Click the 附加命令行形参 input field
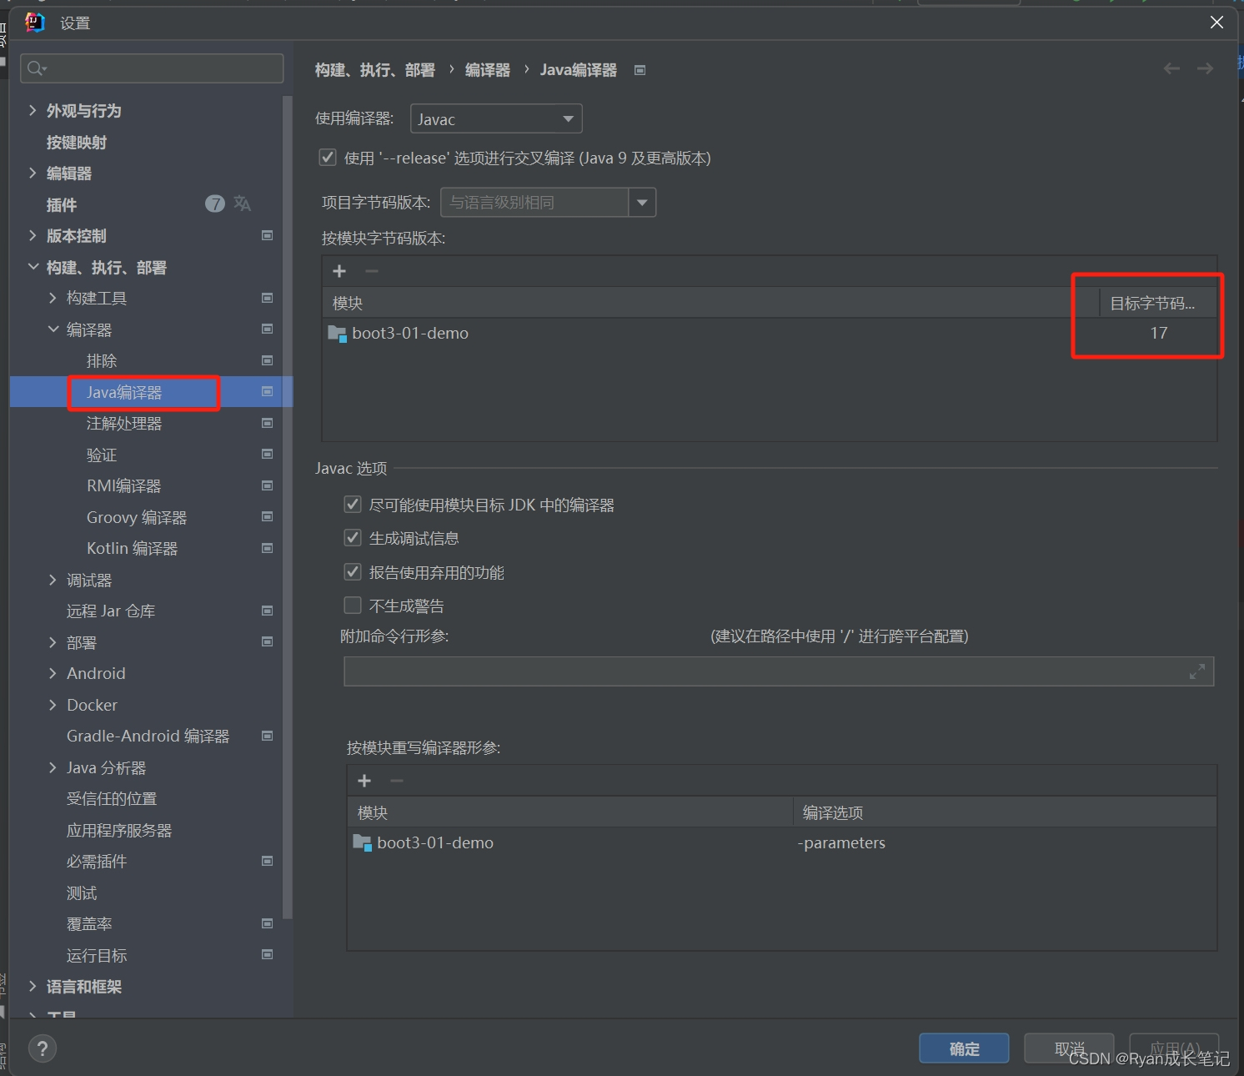This screenshot has height=1076, width=1244. click(779, 671)
